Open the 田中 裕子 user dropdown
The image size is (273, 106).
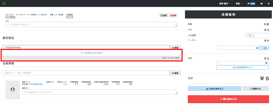tap(225, 3)
